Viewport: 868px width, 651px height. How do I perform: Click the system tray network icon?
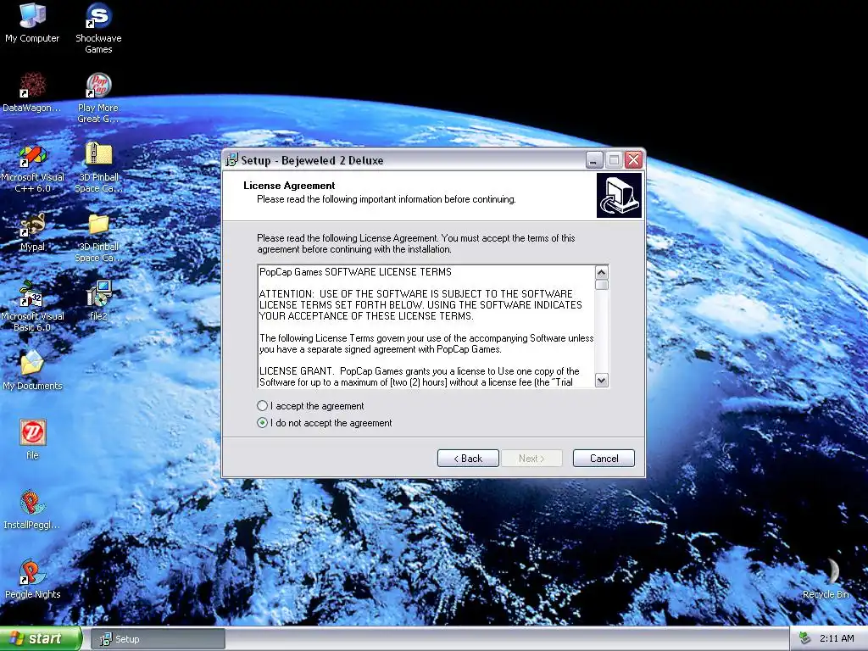(x=804, y=639)
